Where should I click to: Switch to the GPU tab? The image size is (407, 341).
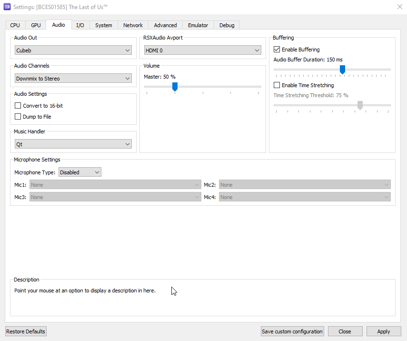(x=36, y=25)
